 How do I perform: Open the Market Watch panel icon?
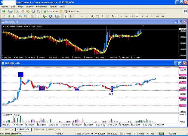coord(18,11)
